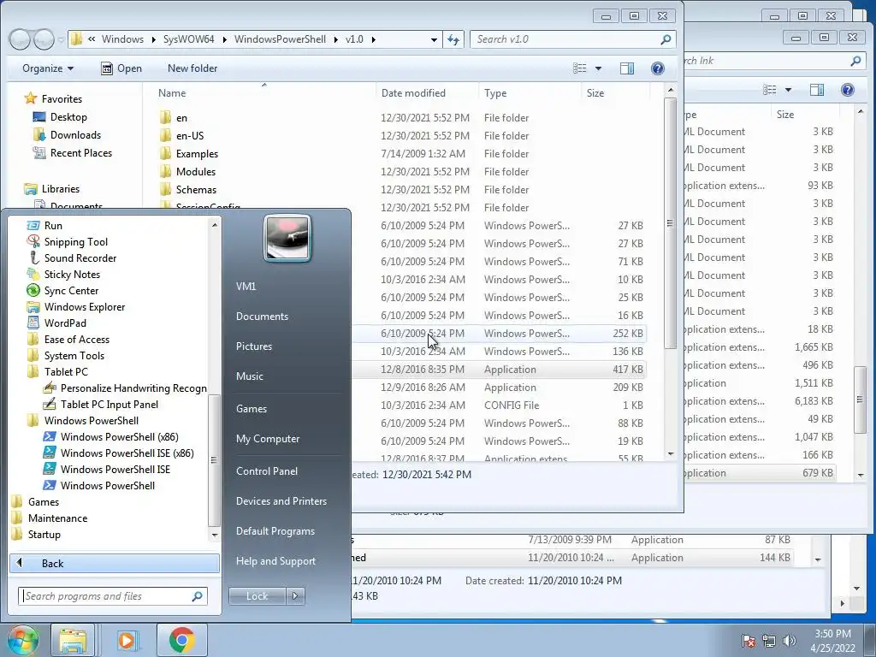Open Downloads in Favorites
Image resolution: width=876 pixels, height=657 pixels.
point(75,135)
